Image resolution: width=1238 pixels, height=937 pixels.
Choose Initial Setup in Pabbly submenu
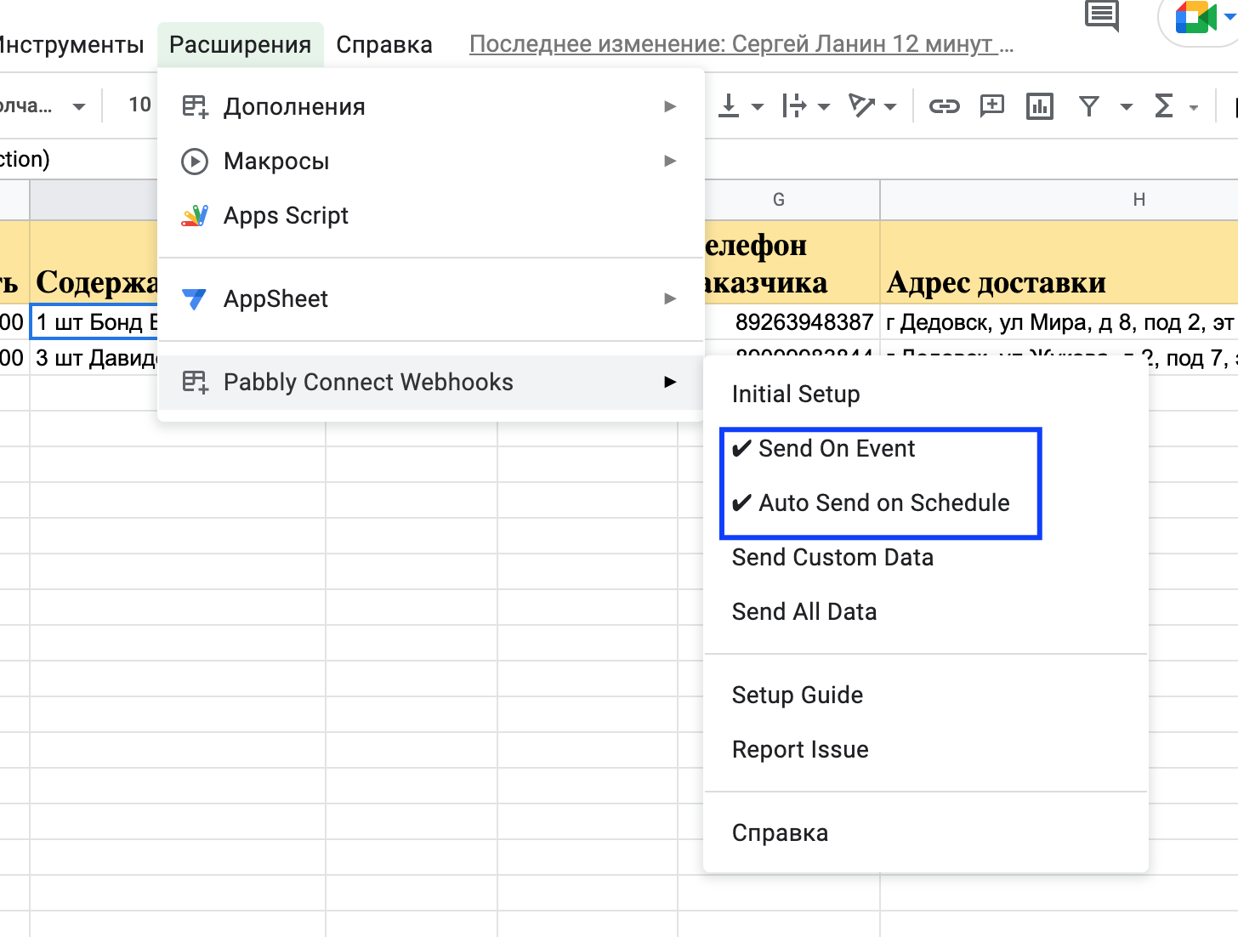click(x=796, y=395)
